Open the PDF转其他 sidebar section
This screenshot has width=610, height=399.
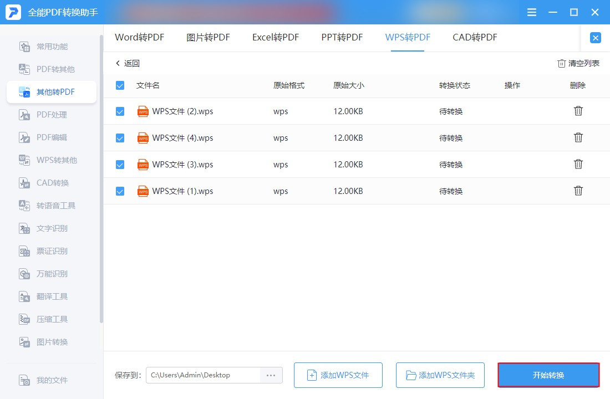(47, 69)
